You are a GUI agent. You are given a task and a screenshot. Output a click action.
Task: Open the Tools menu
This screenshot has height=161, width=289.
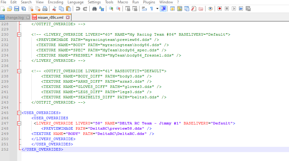point(109,2)
